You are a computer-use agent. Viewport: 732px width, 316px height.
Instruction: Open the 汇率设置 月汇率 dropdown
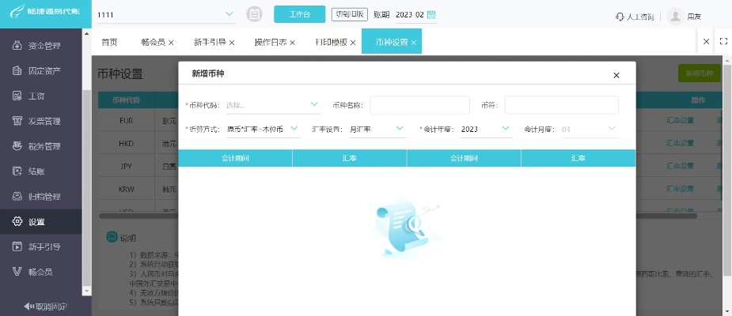(x=377, y=128)
